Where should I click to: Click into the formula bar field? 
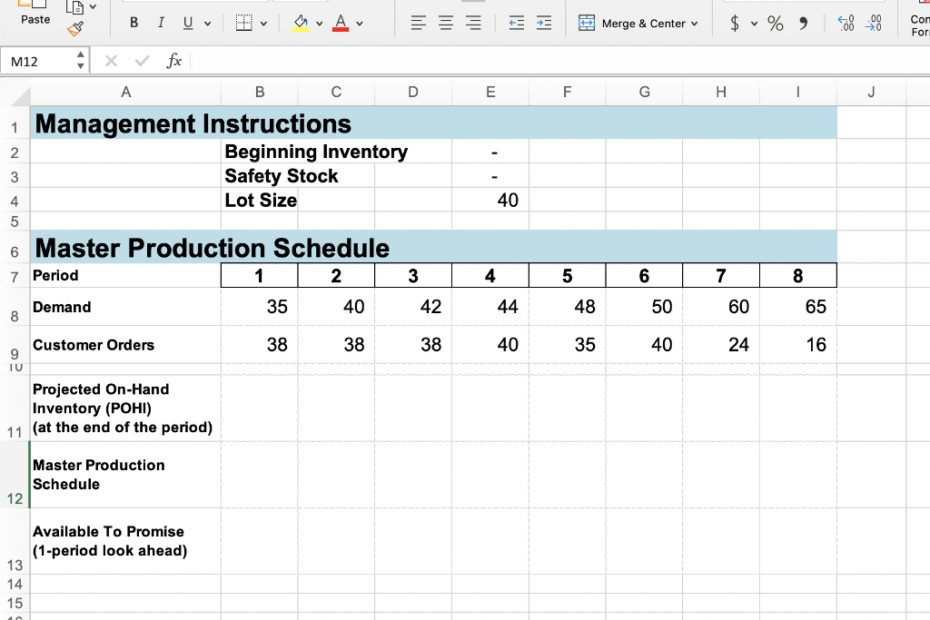point(560,61)
